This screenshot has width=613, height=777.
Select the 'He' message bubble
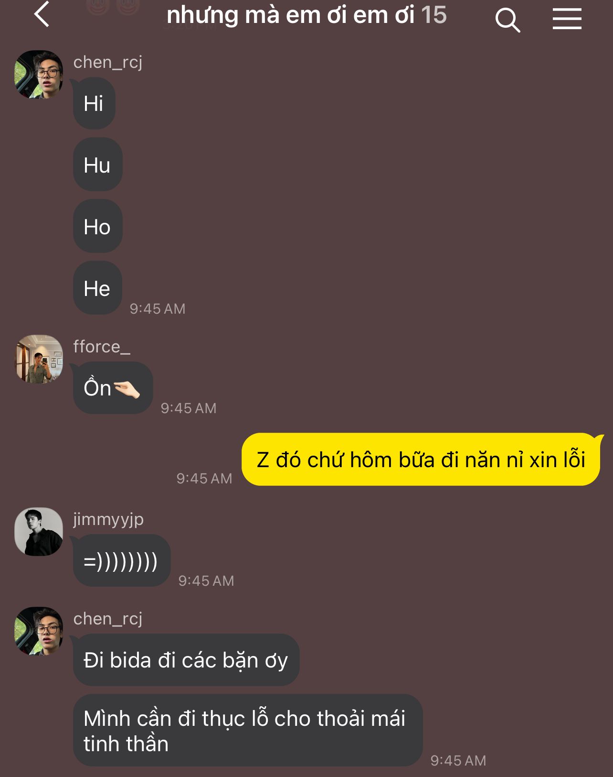click(97, 288)
